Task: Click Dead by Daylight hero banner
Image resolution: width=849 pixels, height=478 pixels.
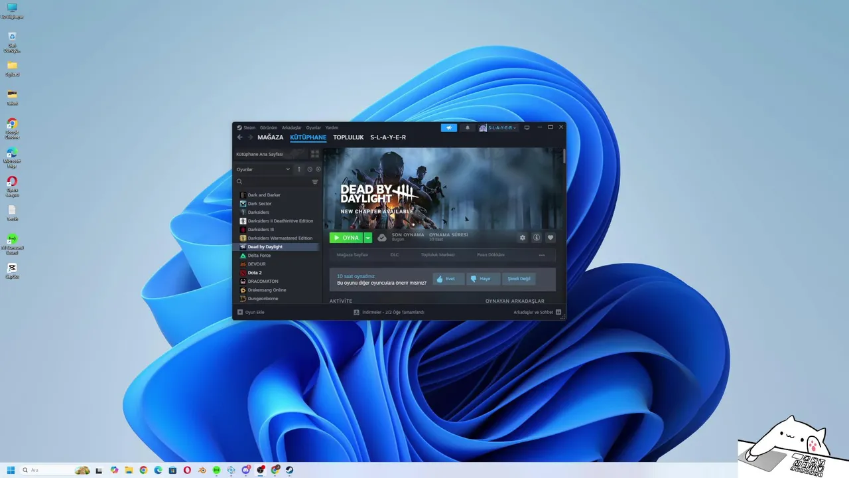Action: click(442, 189)
